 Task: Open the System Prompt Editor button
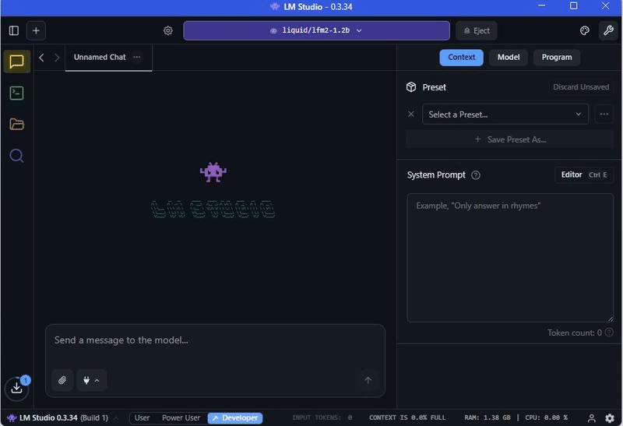(x=583, y=175)
